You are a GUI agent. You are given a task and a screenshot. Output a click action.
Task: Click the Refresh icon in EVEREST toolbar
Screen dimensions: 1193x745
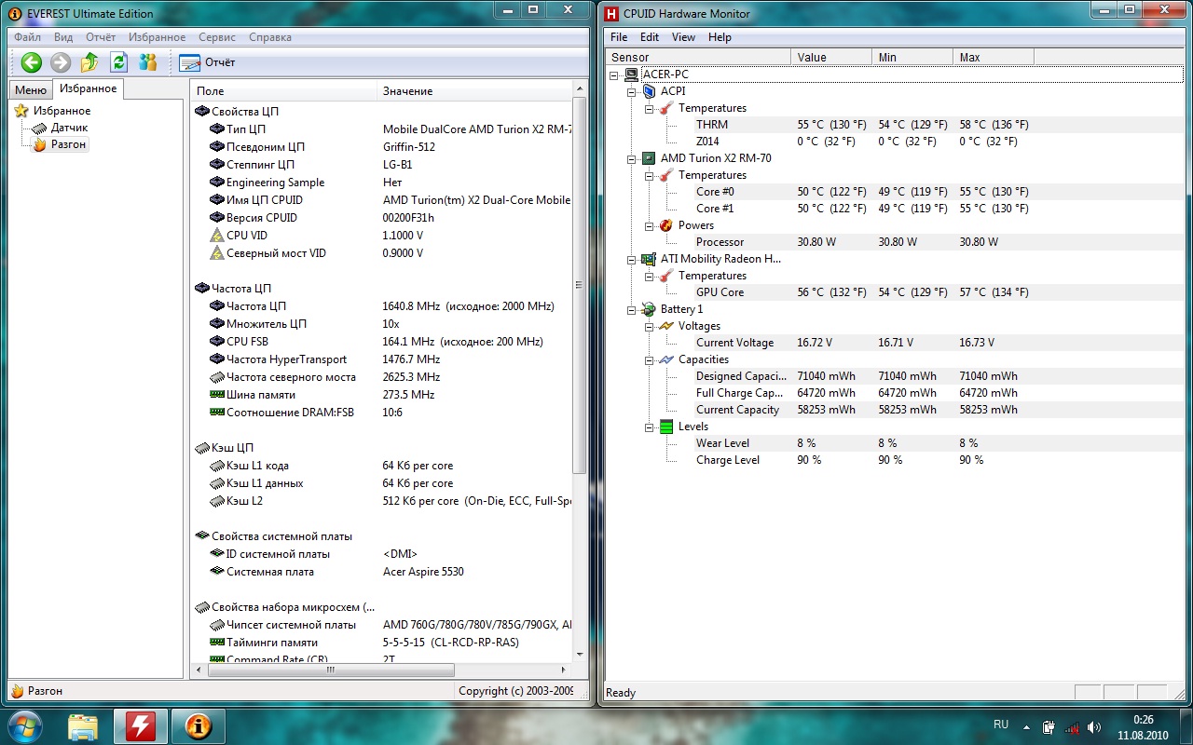[118, 62]
